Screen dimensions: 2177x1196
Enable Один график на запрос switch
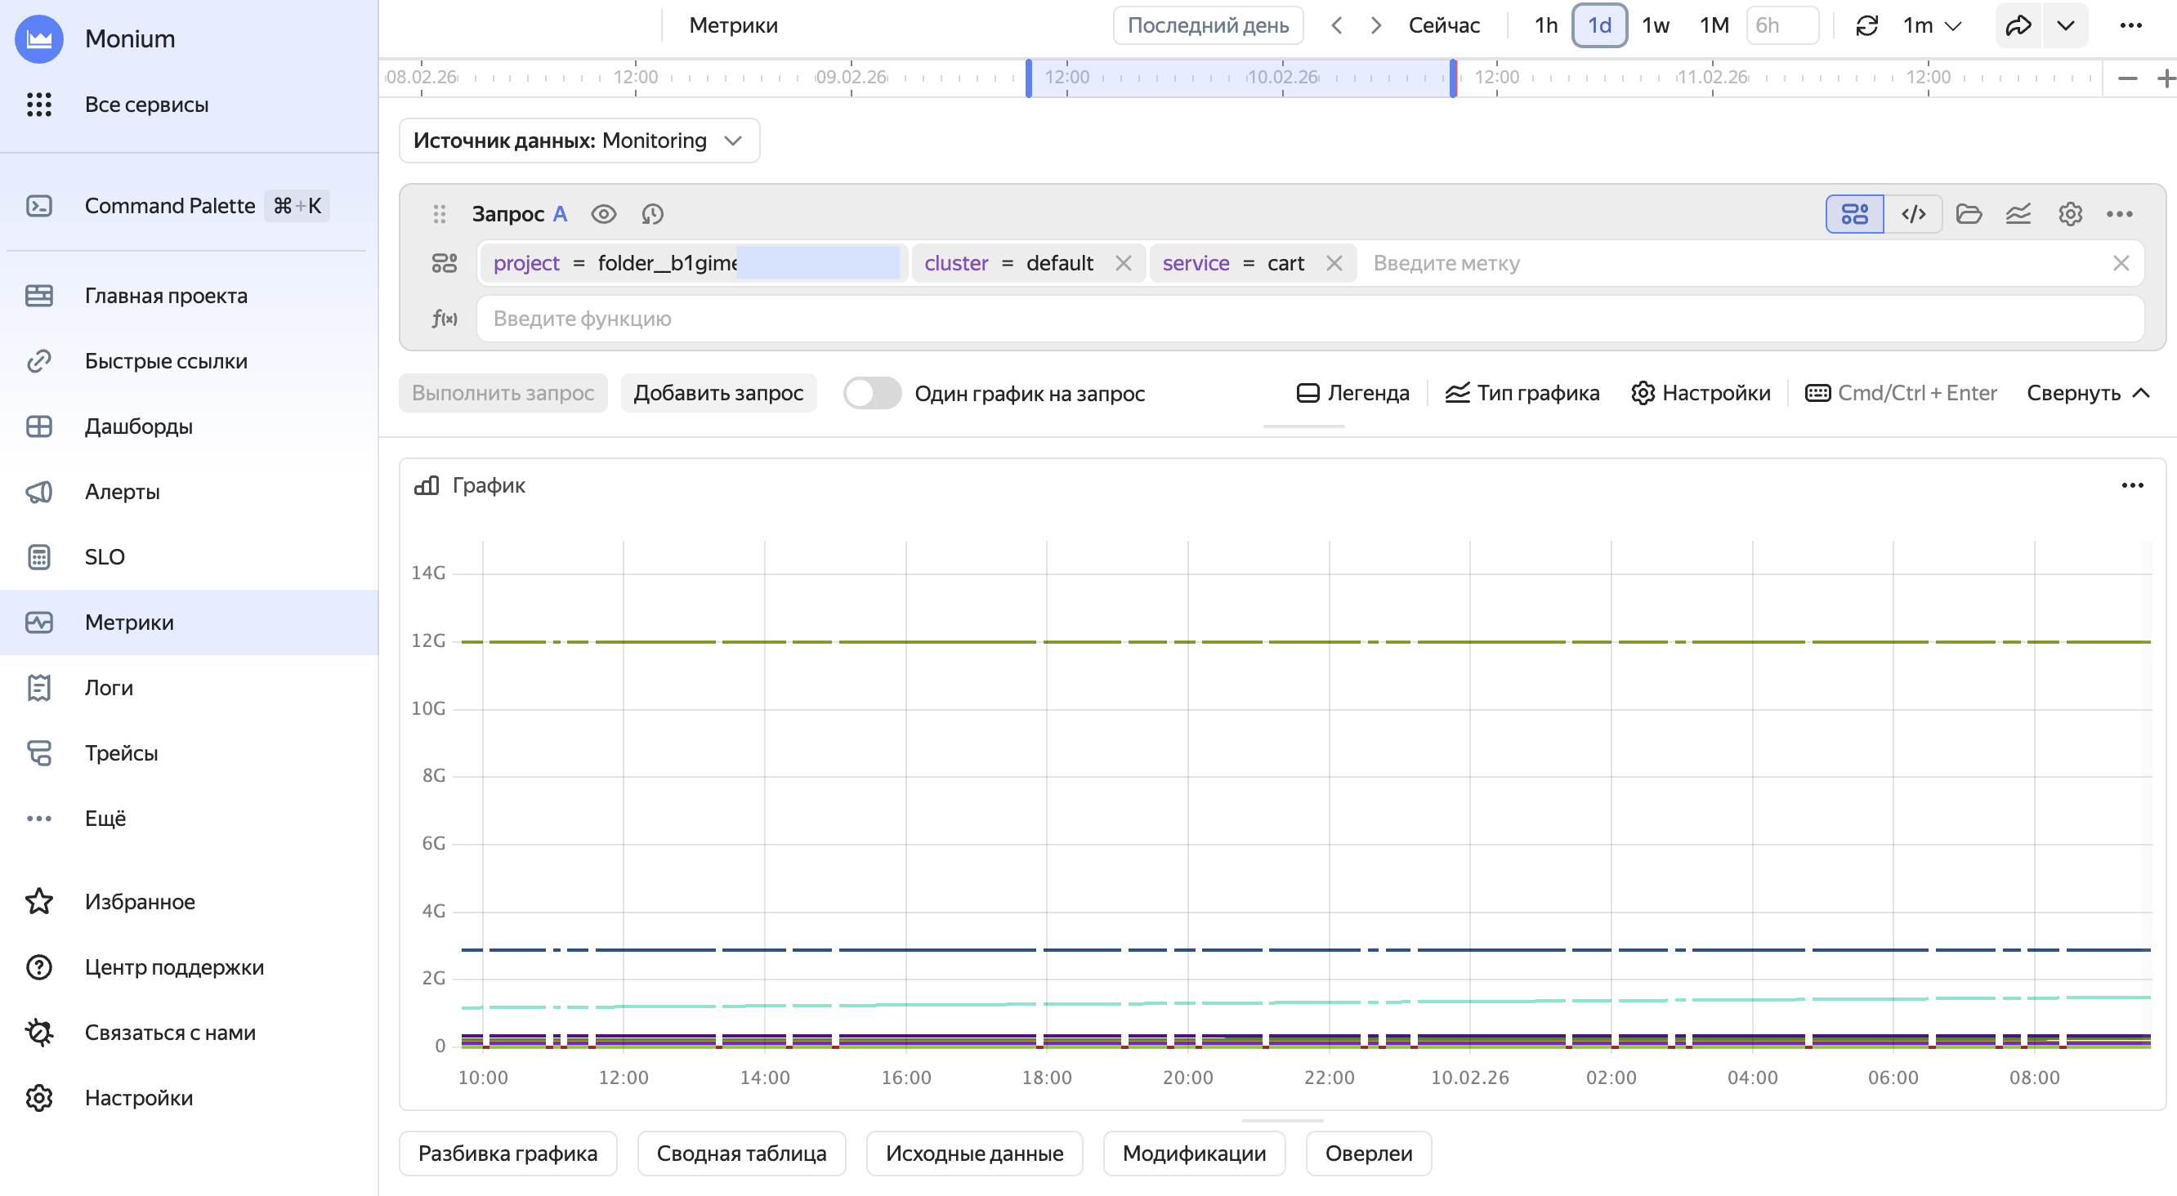(x=872, y=394)
